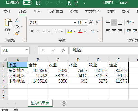Click the fx insert function icon
The image size is (138, 111).
(x=63, y=50)
